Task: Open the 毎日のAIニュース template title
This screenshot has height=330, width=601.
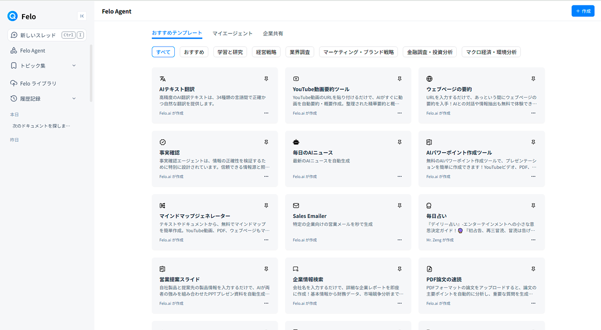Action: pyautogui.click(x=313, y=153)
